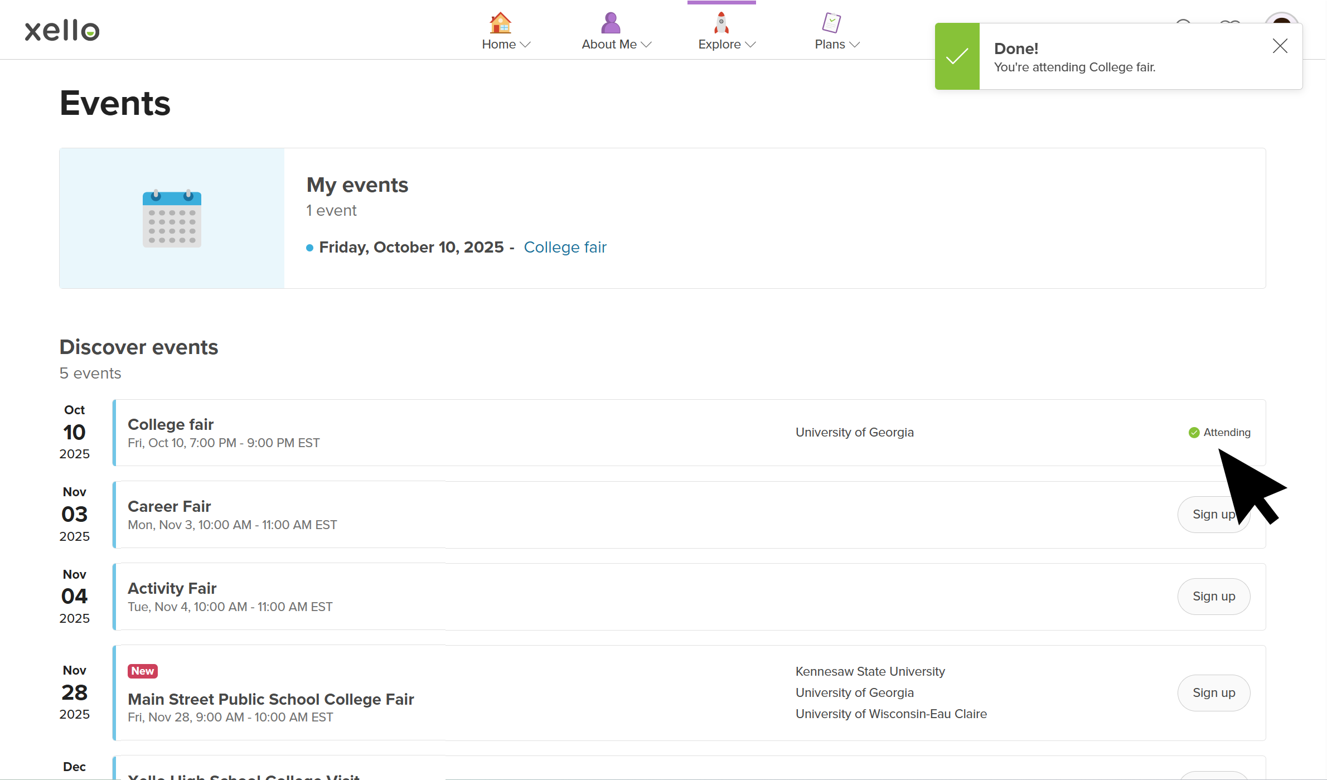Select the Explore rocket icon
Screen dimensions: 1327x780
(720, 23)
